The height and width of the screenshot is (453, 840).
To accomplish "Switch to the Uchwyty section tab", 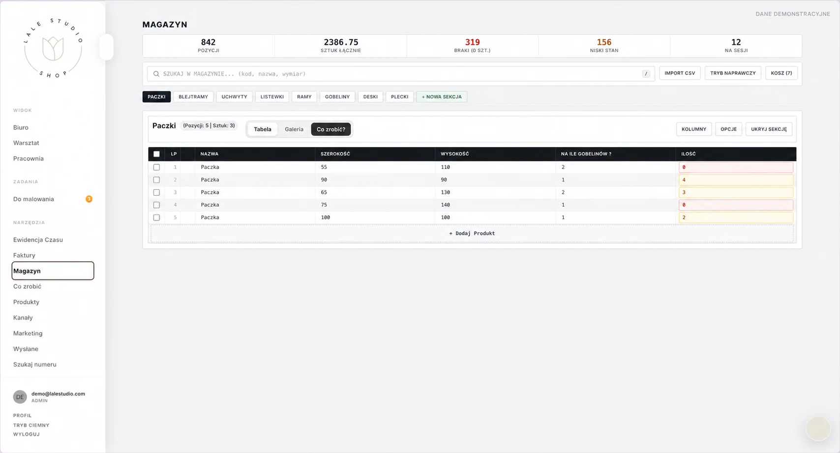I will point(234,97).
